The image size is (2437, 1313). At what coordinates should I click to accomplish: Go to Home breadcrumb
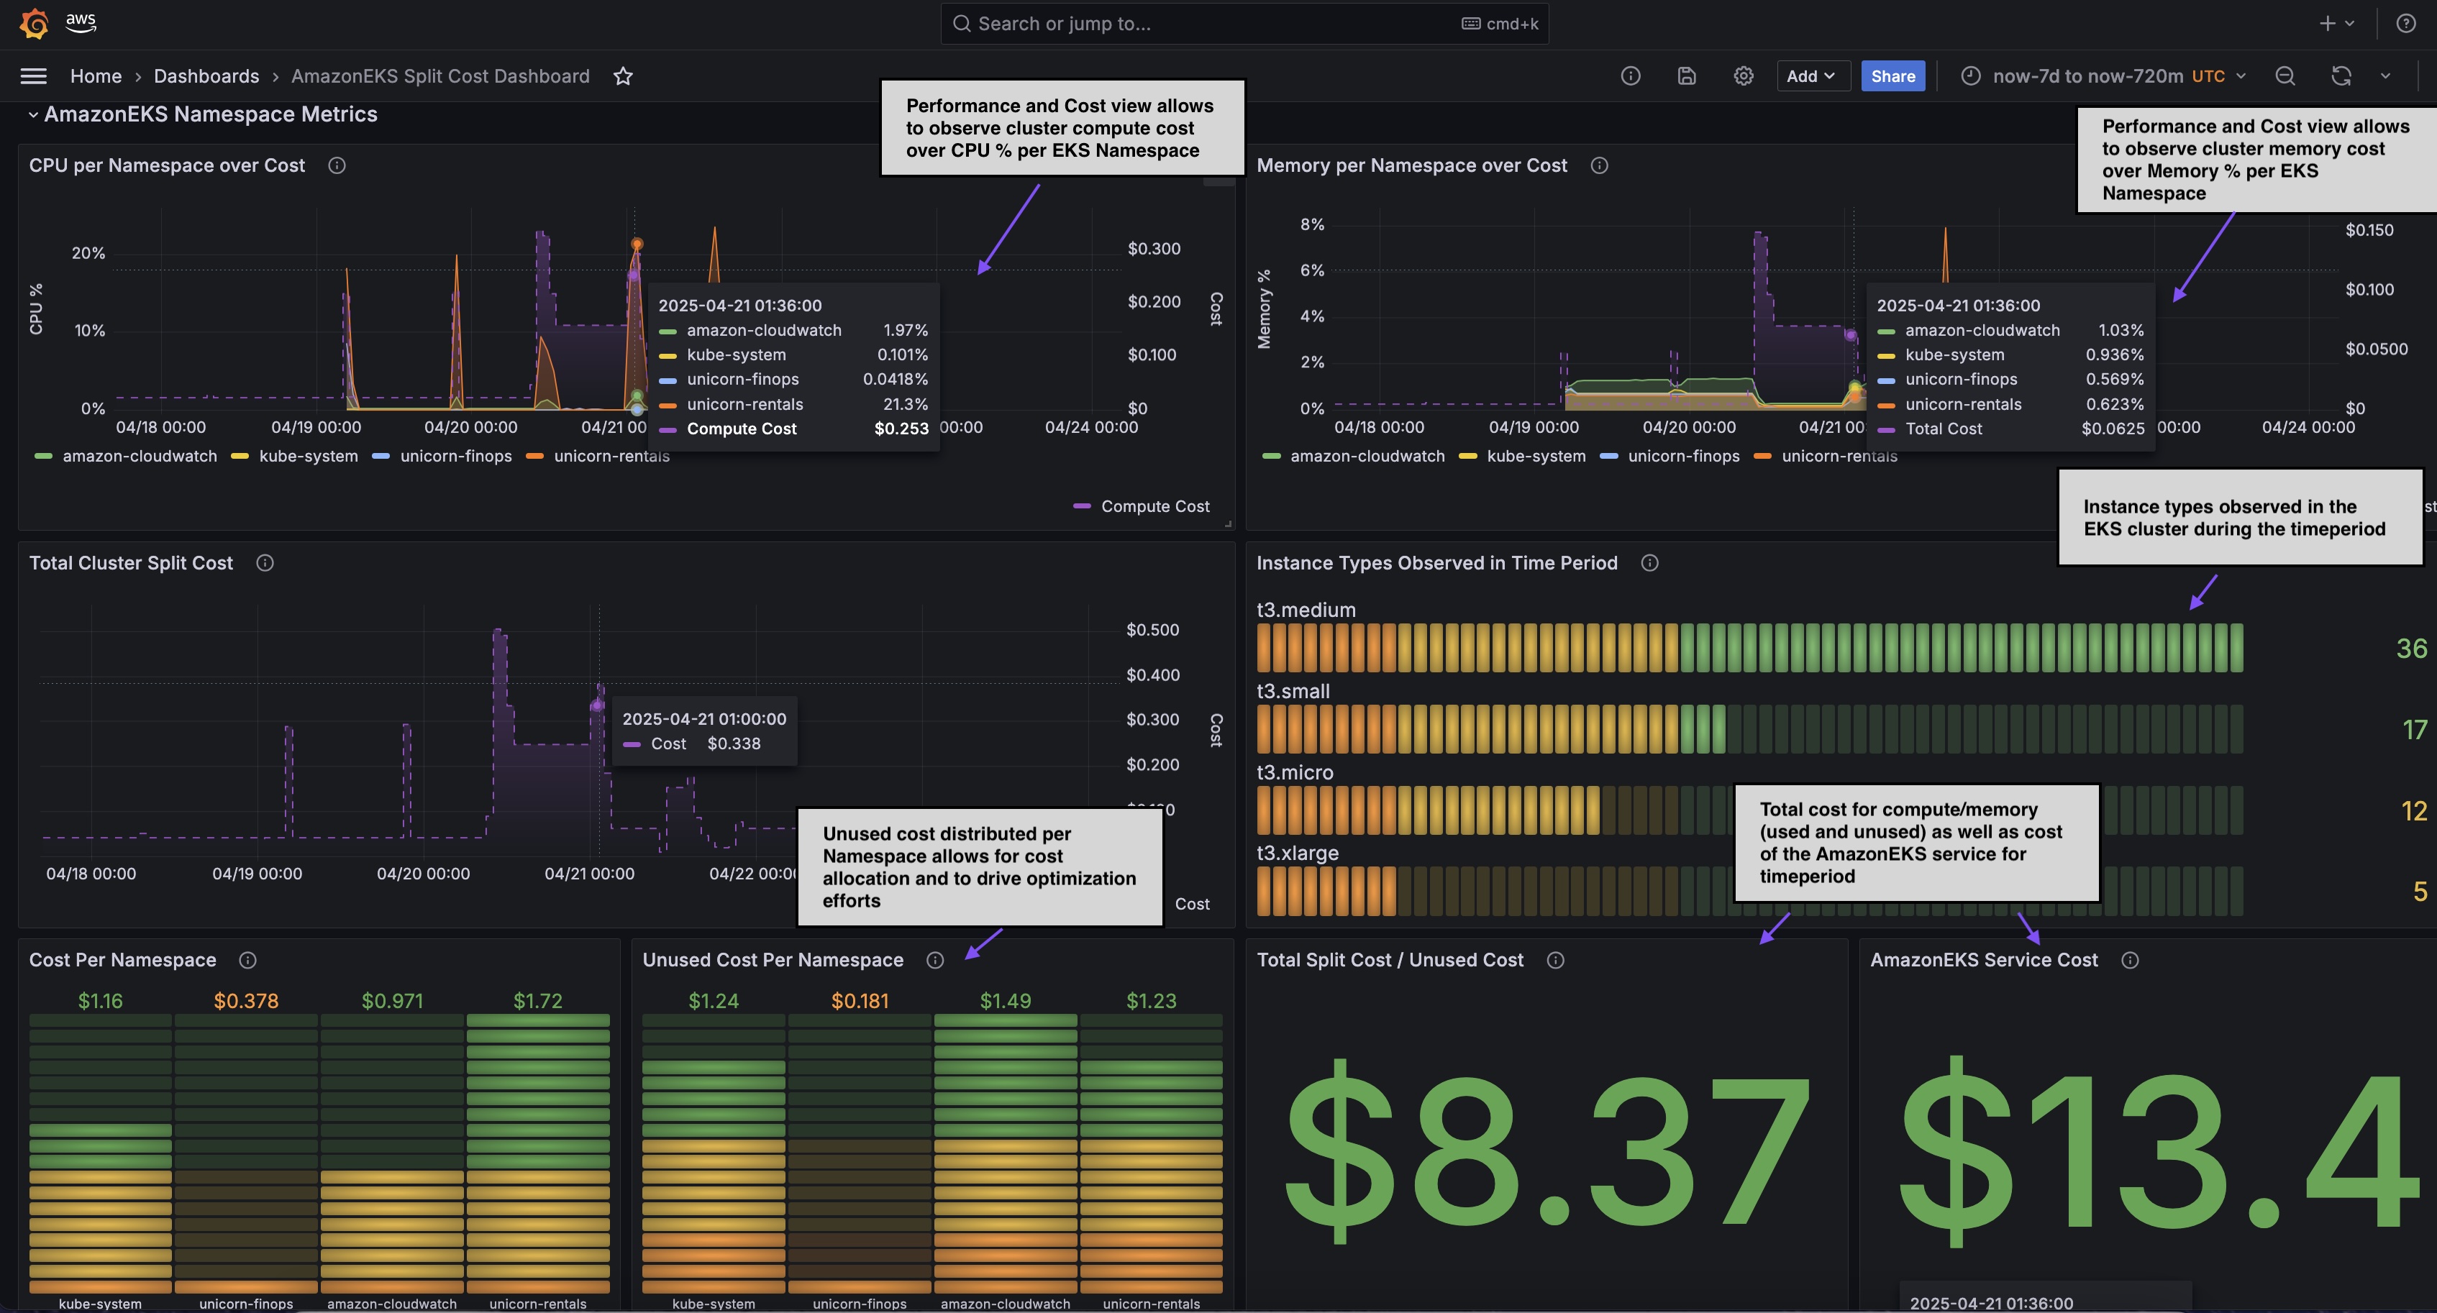[x=96, y=76]
